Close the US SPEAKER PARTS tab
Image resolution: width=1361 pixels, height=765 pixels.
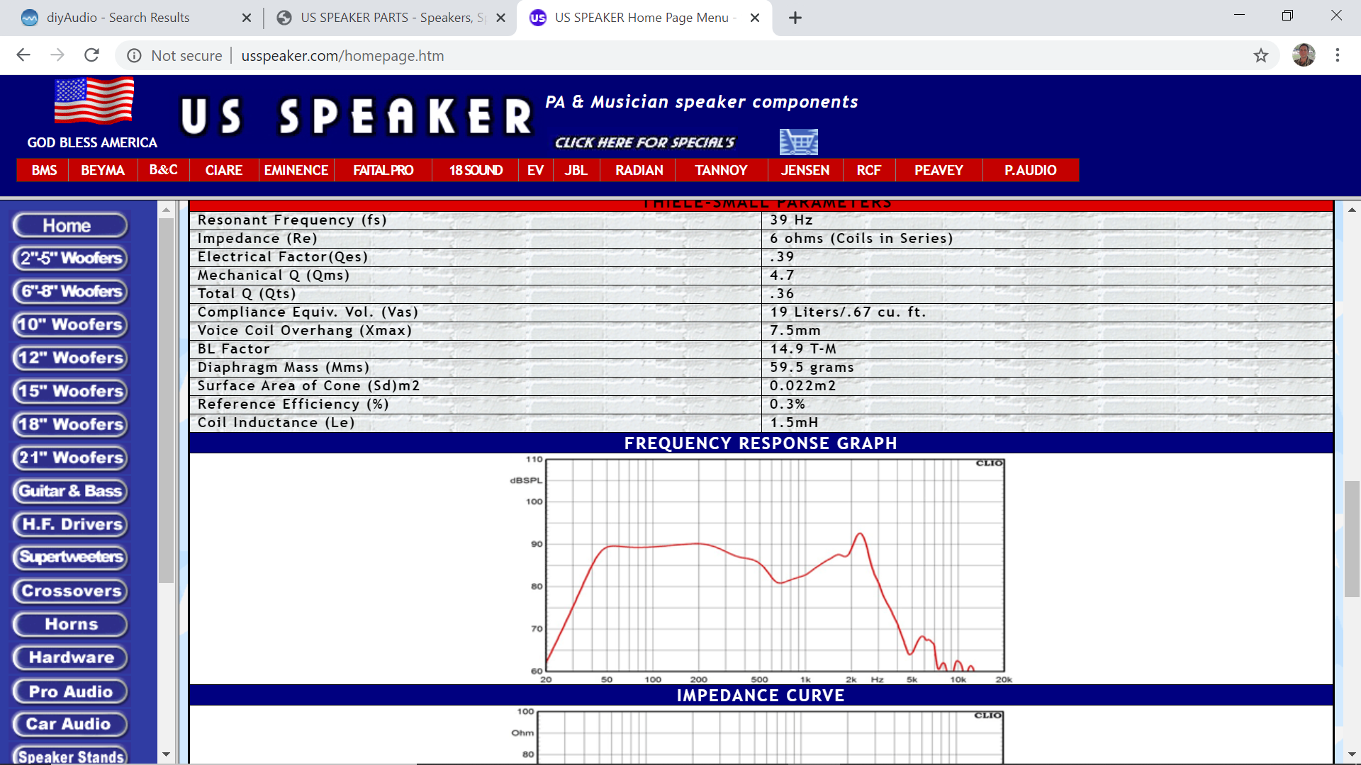click(501, 18)
